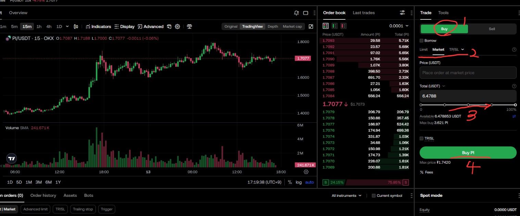
Task: Click the chart panel layout rectangle icon
Action: [x=306, y=13]
